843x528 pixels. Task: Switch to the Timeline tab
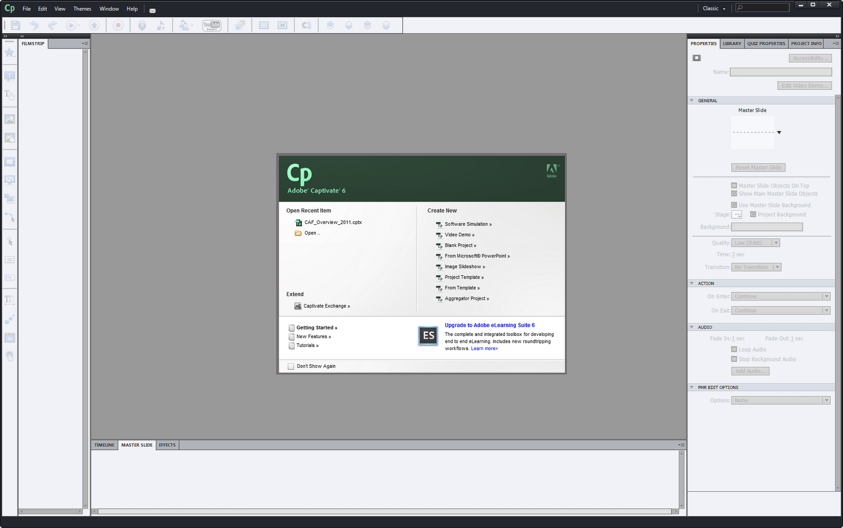(104, 445)
